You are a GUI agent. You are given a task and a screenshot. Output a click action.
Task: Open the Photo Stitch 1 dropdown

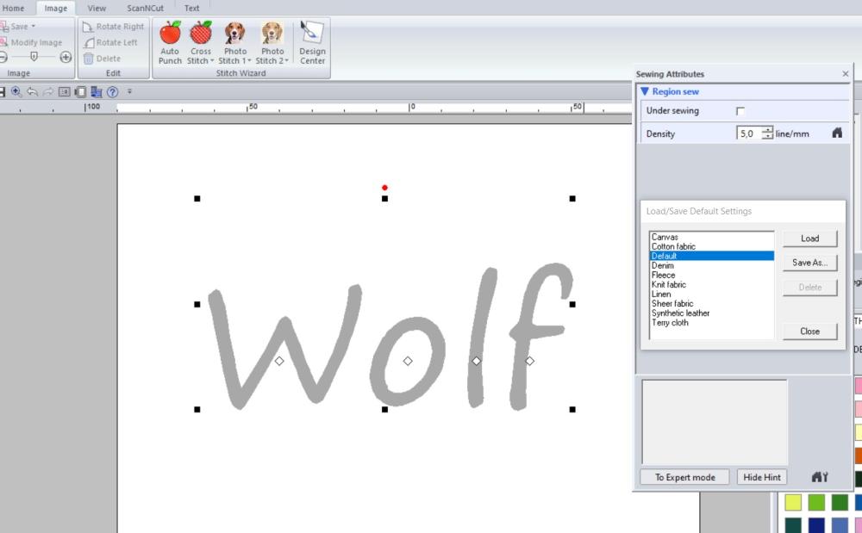click(234, 60)
